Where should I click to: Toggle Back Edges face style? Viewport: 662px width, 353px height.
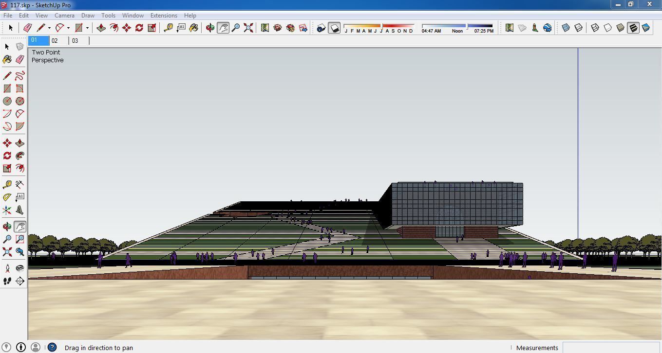click(x=579, y=28)
